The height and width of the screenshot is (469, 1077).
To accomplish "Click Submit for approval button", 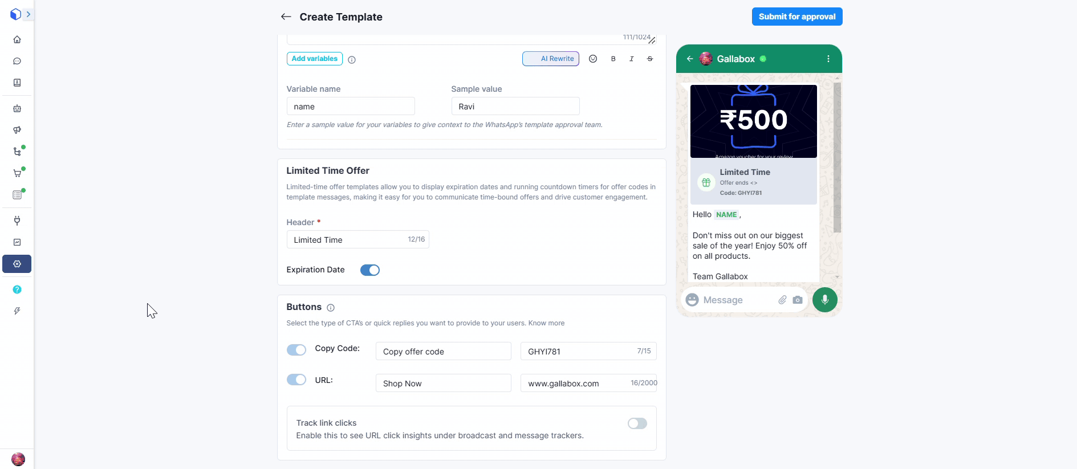I will [x=796, y=17].
